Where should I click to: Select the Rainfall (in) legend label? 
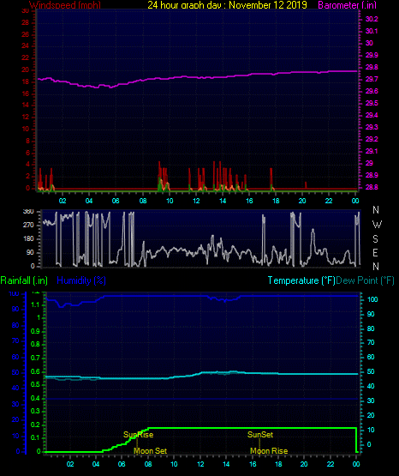pyautogui.click(x=24, y=280)
